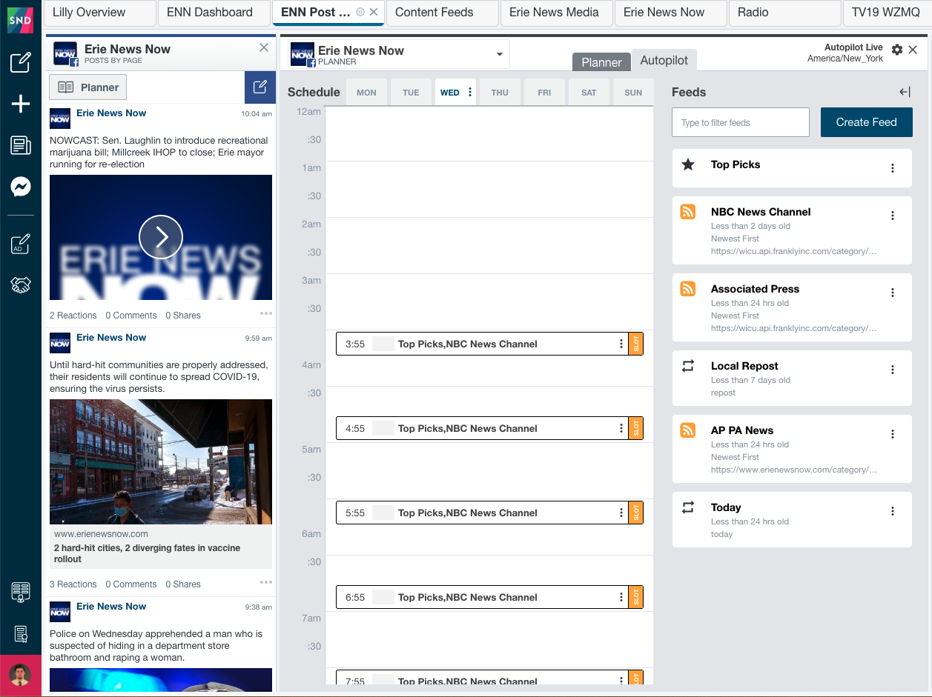Screen dimensions: 932x697
Task: Click the SND logo icon
Action: (21, 20)
